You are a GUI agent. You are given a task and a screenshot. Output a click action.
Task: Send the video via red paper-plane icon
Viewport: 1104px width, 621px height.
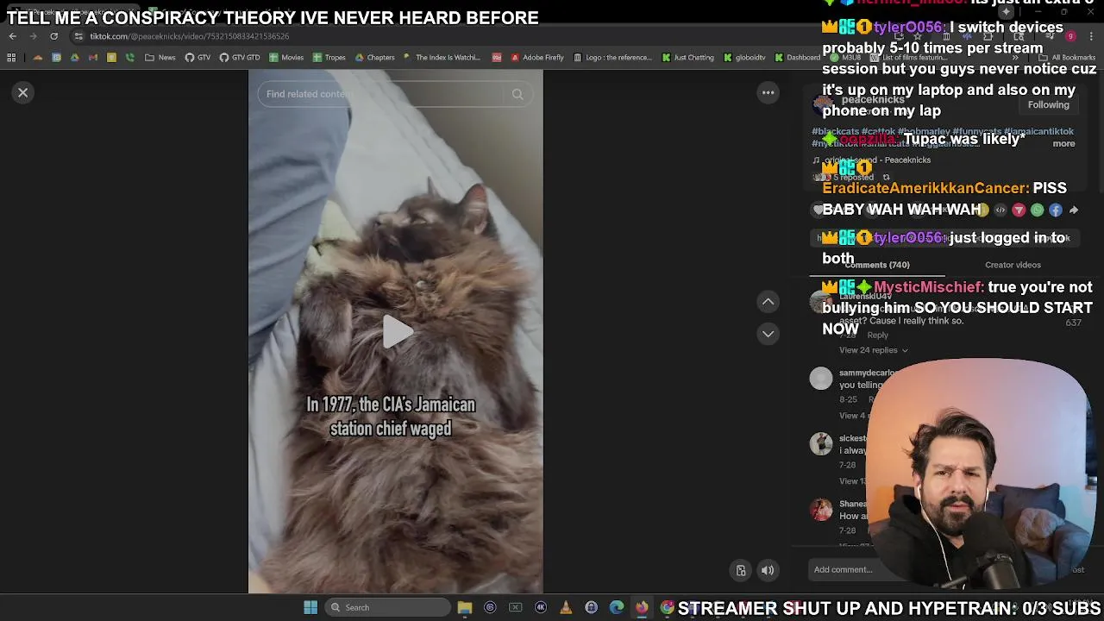pyautogui.click(x=1019, y=210)
